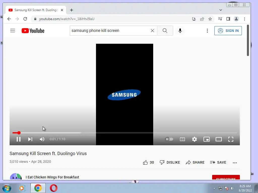Pause the playing video

point(19,139)
